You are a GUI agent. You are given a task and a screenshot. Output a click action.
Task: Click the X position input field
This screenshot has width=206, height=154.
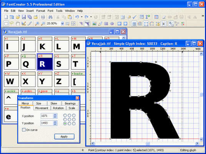point(47,116)
